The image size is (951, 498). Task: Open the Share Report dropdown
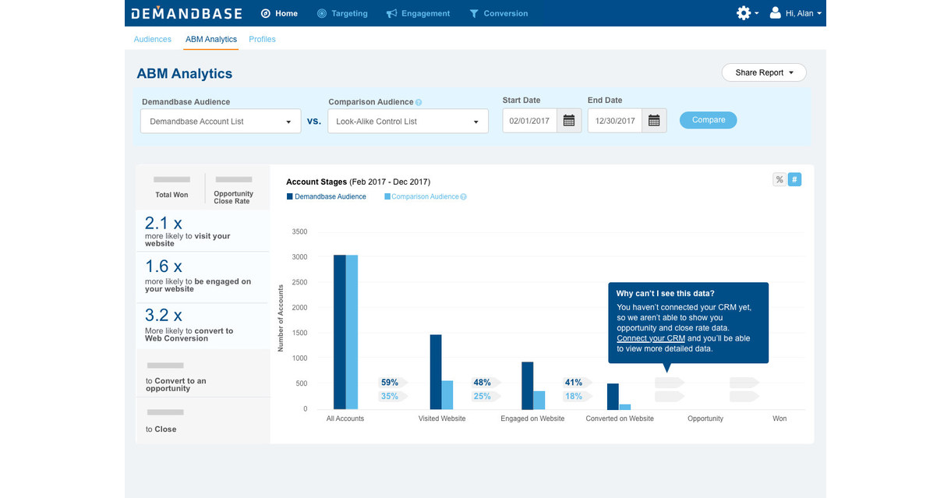point(764,72)
